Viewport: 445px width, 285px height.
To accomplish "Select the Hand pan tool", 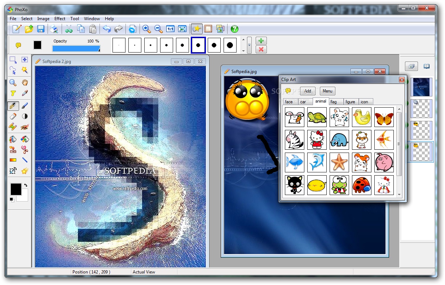I will point(25,83).
